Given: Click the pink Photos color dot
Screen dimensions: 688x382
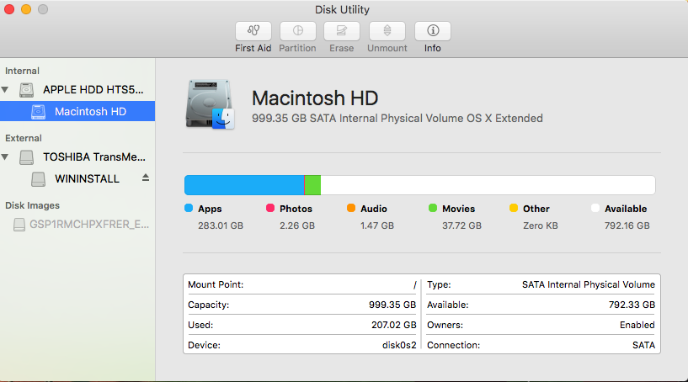Looking at the screenshot, I should point(270,208).
